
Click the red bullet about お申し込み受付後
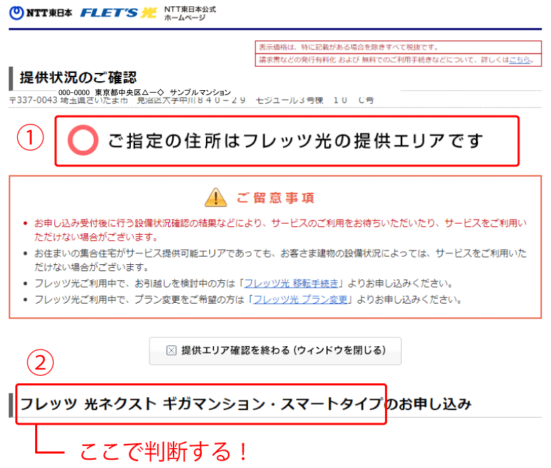280,230
